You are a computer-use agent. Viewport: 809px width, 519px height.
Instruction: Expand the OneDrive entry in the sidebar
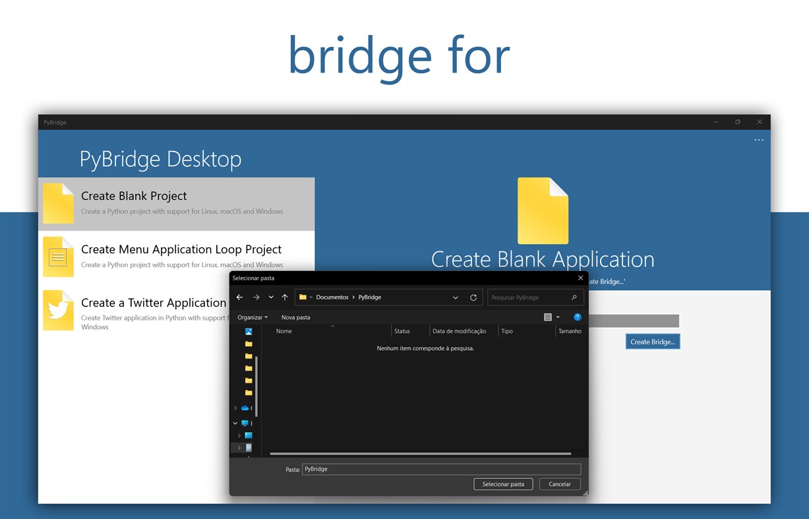(235, 408)
